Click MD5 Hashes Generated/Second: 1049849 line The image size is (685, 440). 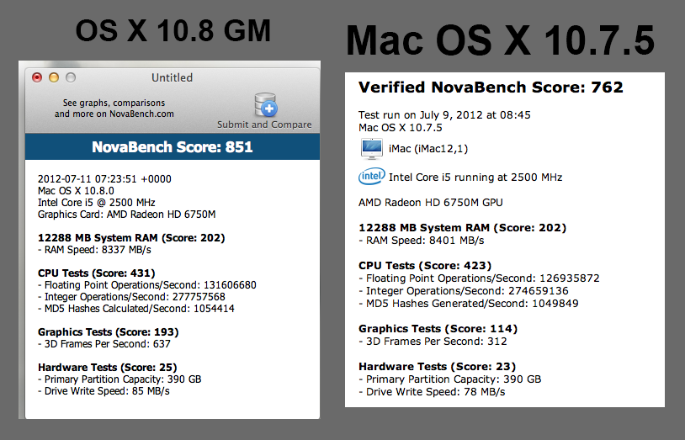point(469,304)
